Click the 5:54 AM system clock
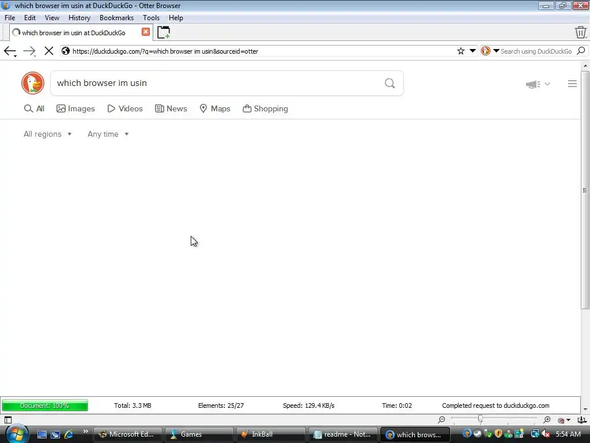590x443 pixels. [x=568, y=434]
